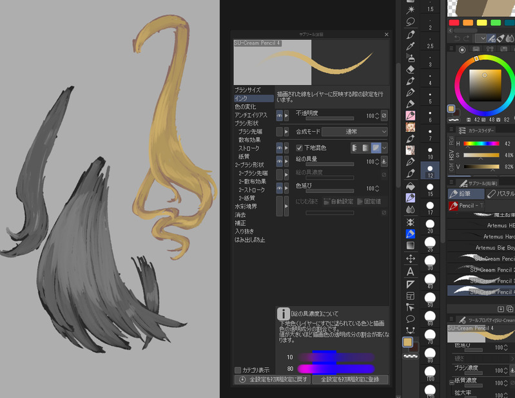
Task: Select the Text tool
Action: pyautogui.click(x=410, y=271)
